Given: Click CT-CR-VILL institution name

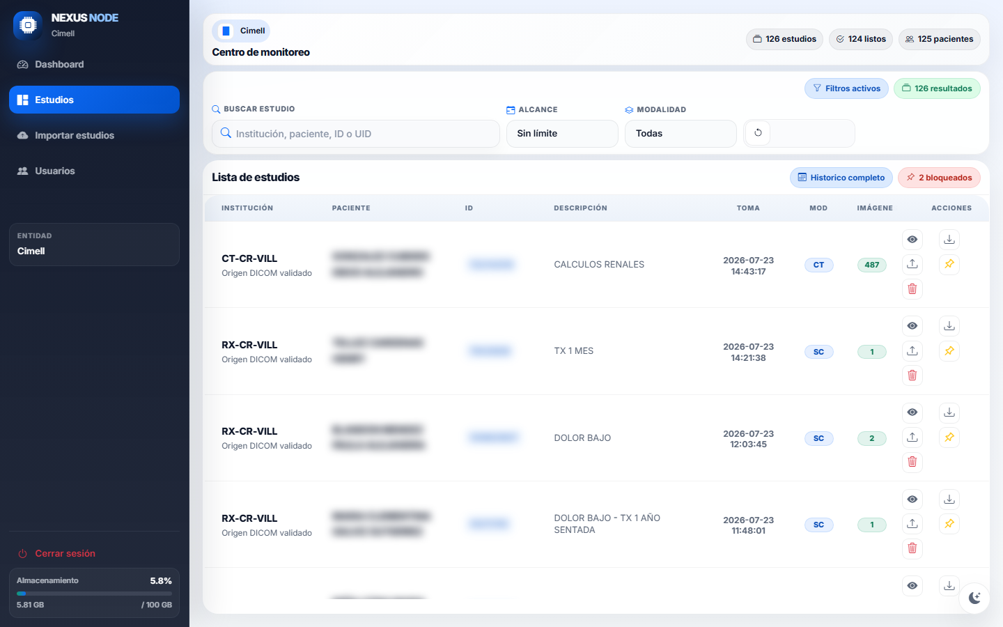Looking at the screenshot, I should 249,258.
